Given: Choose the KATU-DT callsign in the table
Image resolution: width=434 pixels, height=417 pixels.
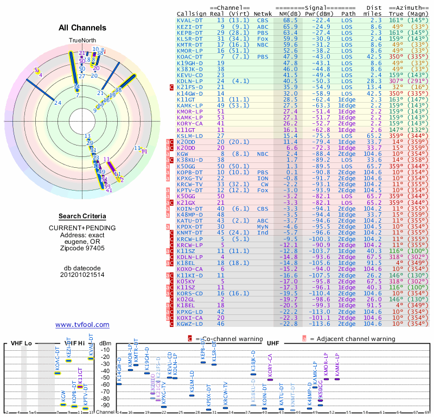Looking at the screenshot, I should 189,220.
